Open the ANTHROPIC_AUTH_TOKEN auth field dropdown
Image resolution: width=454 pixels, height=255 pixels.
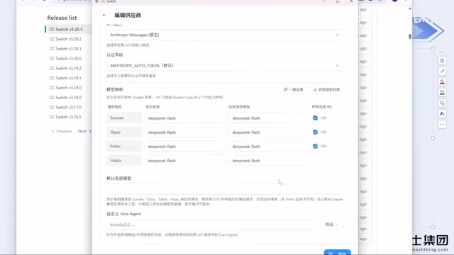225,66
